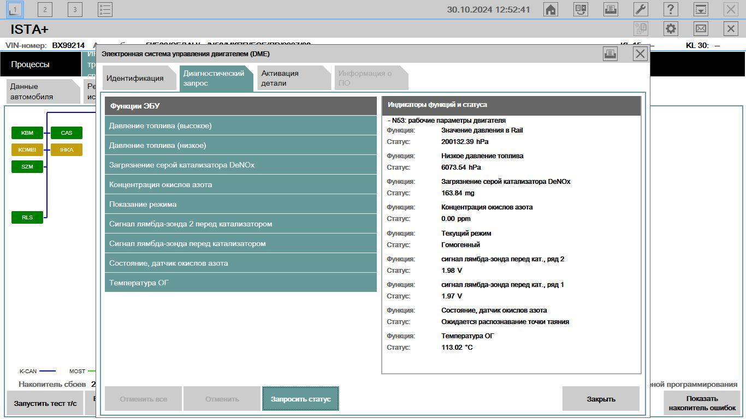
Task: Print DME dialog using printer icon
Action: (610, 53)
